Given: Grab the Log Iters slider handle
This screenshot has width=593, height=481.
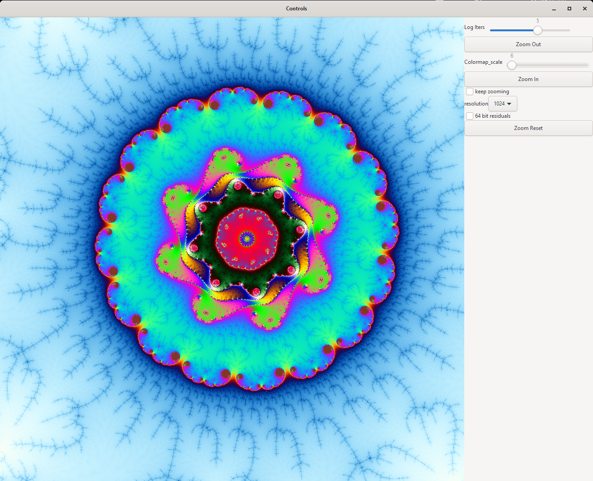Looking at the screenshot, I should (537, 30).
